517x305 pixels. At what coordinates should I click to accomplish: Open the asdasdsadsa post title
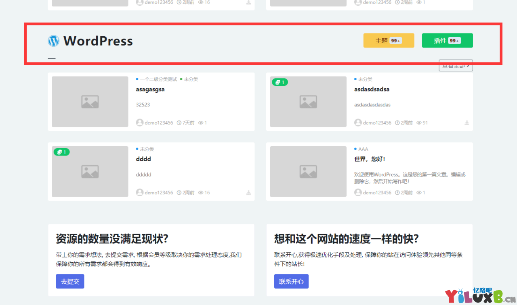pyautogui.click(x=372, y=89)
